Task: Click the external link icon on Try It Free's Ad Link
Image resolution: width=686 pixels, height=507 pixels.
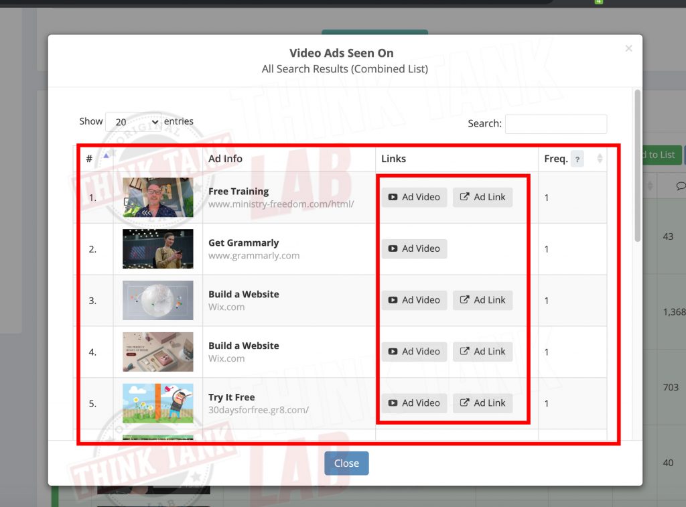Action: (x=465, y=403)
